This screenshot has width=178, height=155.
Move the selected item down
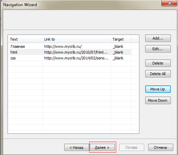[158, 100]
